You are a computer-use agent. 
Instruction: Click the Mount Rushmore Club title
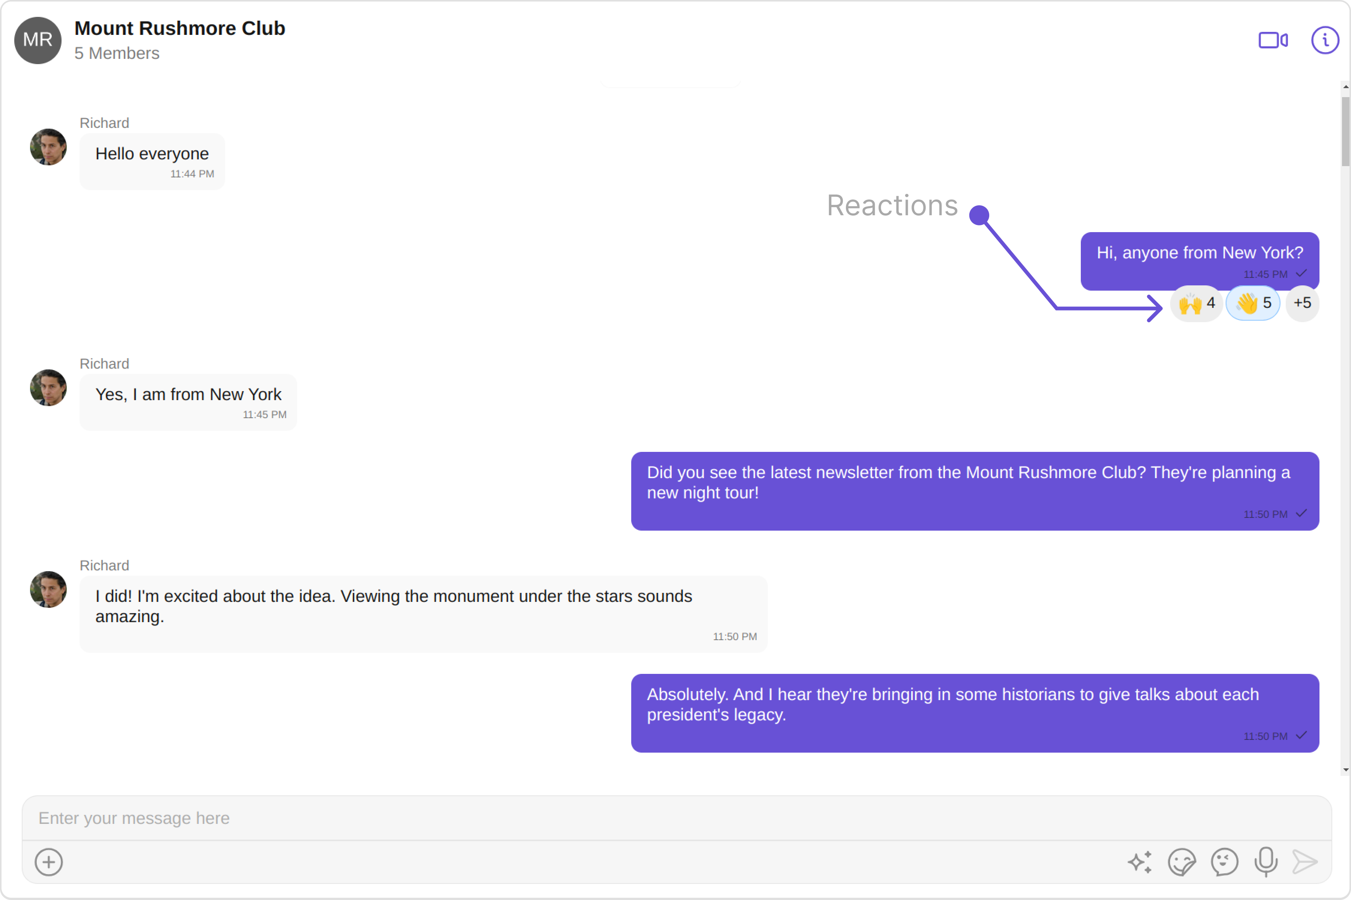180,28
